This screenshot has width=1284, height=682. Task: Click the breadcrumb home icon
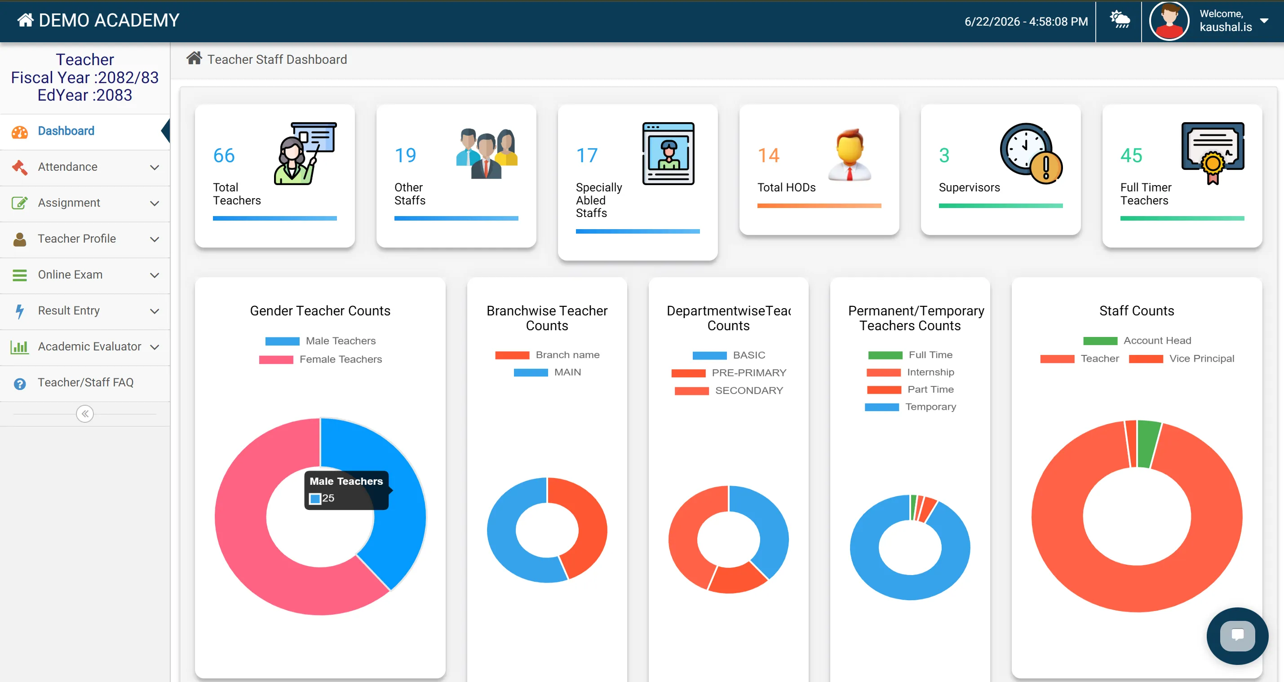[194, 58]
